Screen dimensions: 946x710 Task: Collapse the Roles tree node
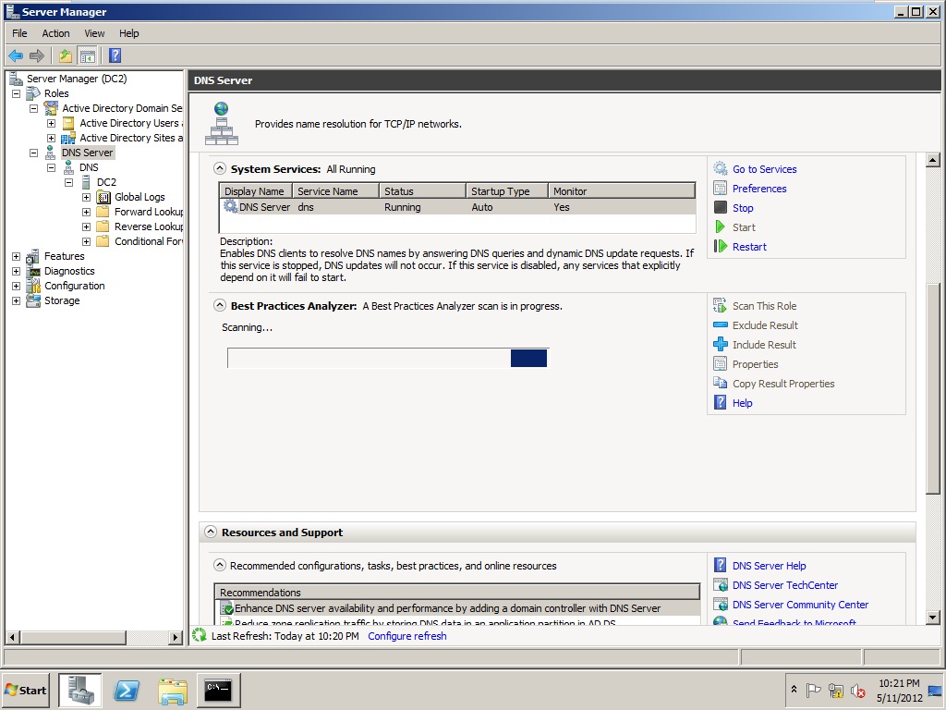pyautogui.click(x=17, y=93)
